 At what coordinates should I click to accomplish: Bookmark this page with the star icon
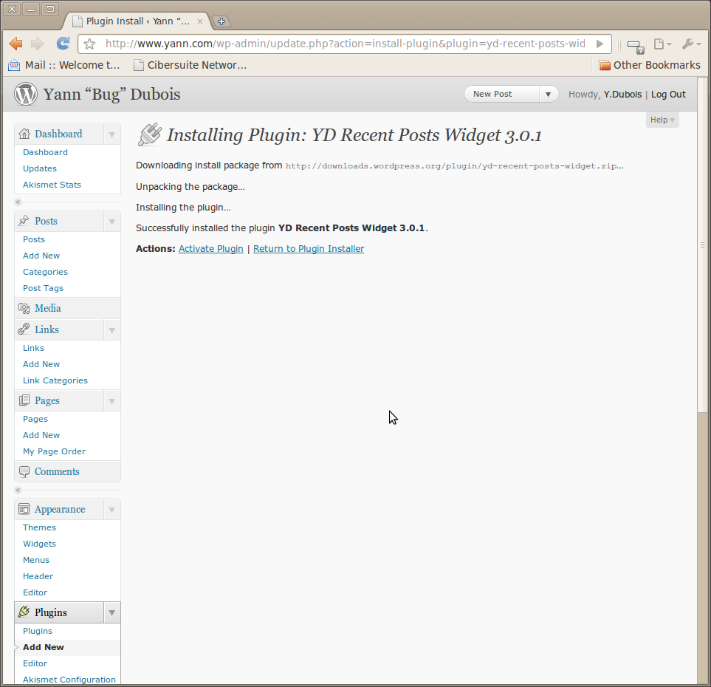tap(90, 44)
